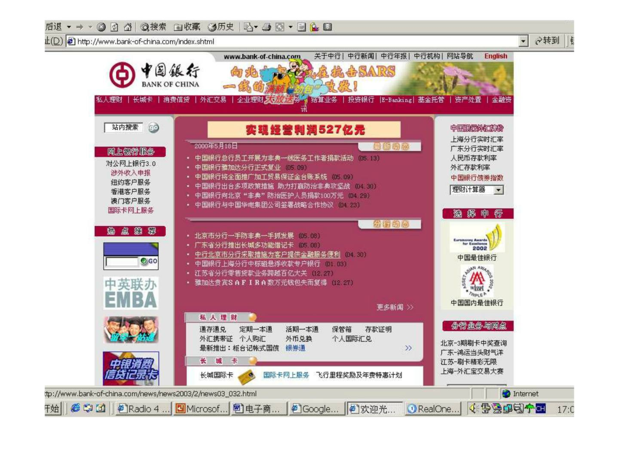This screenshot has width=619, height=464.
Task: Click the double-arrow more link in 私人理财
Action: [x=408, y=348]
